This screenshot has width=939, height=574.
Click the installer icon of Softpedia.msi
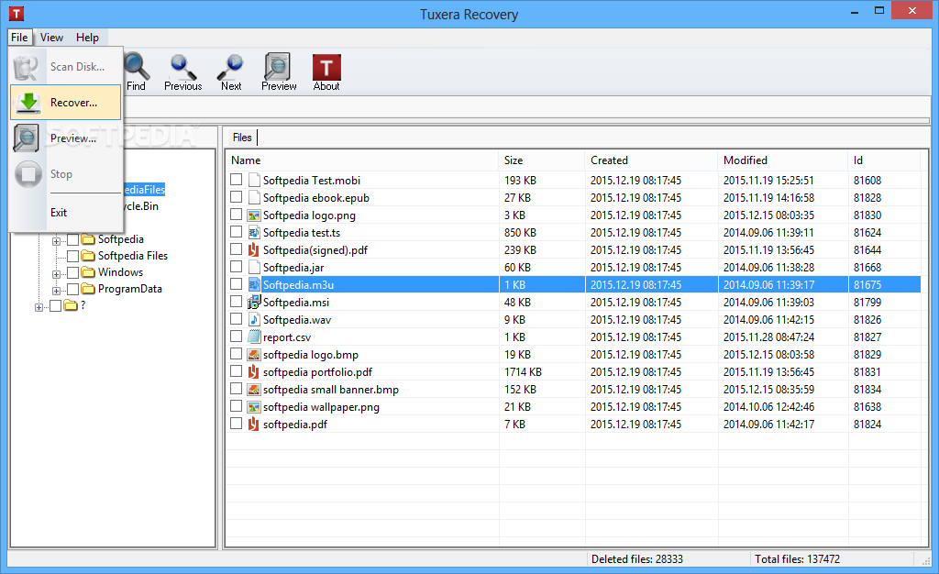(254, 302)
